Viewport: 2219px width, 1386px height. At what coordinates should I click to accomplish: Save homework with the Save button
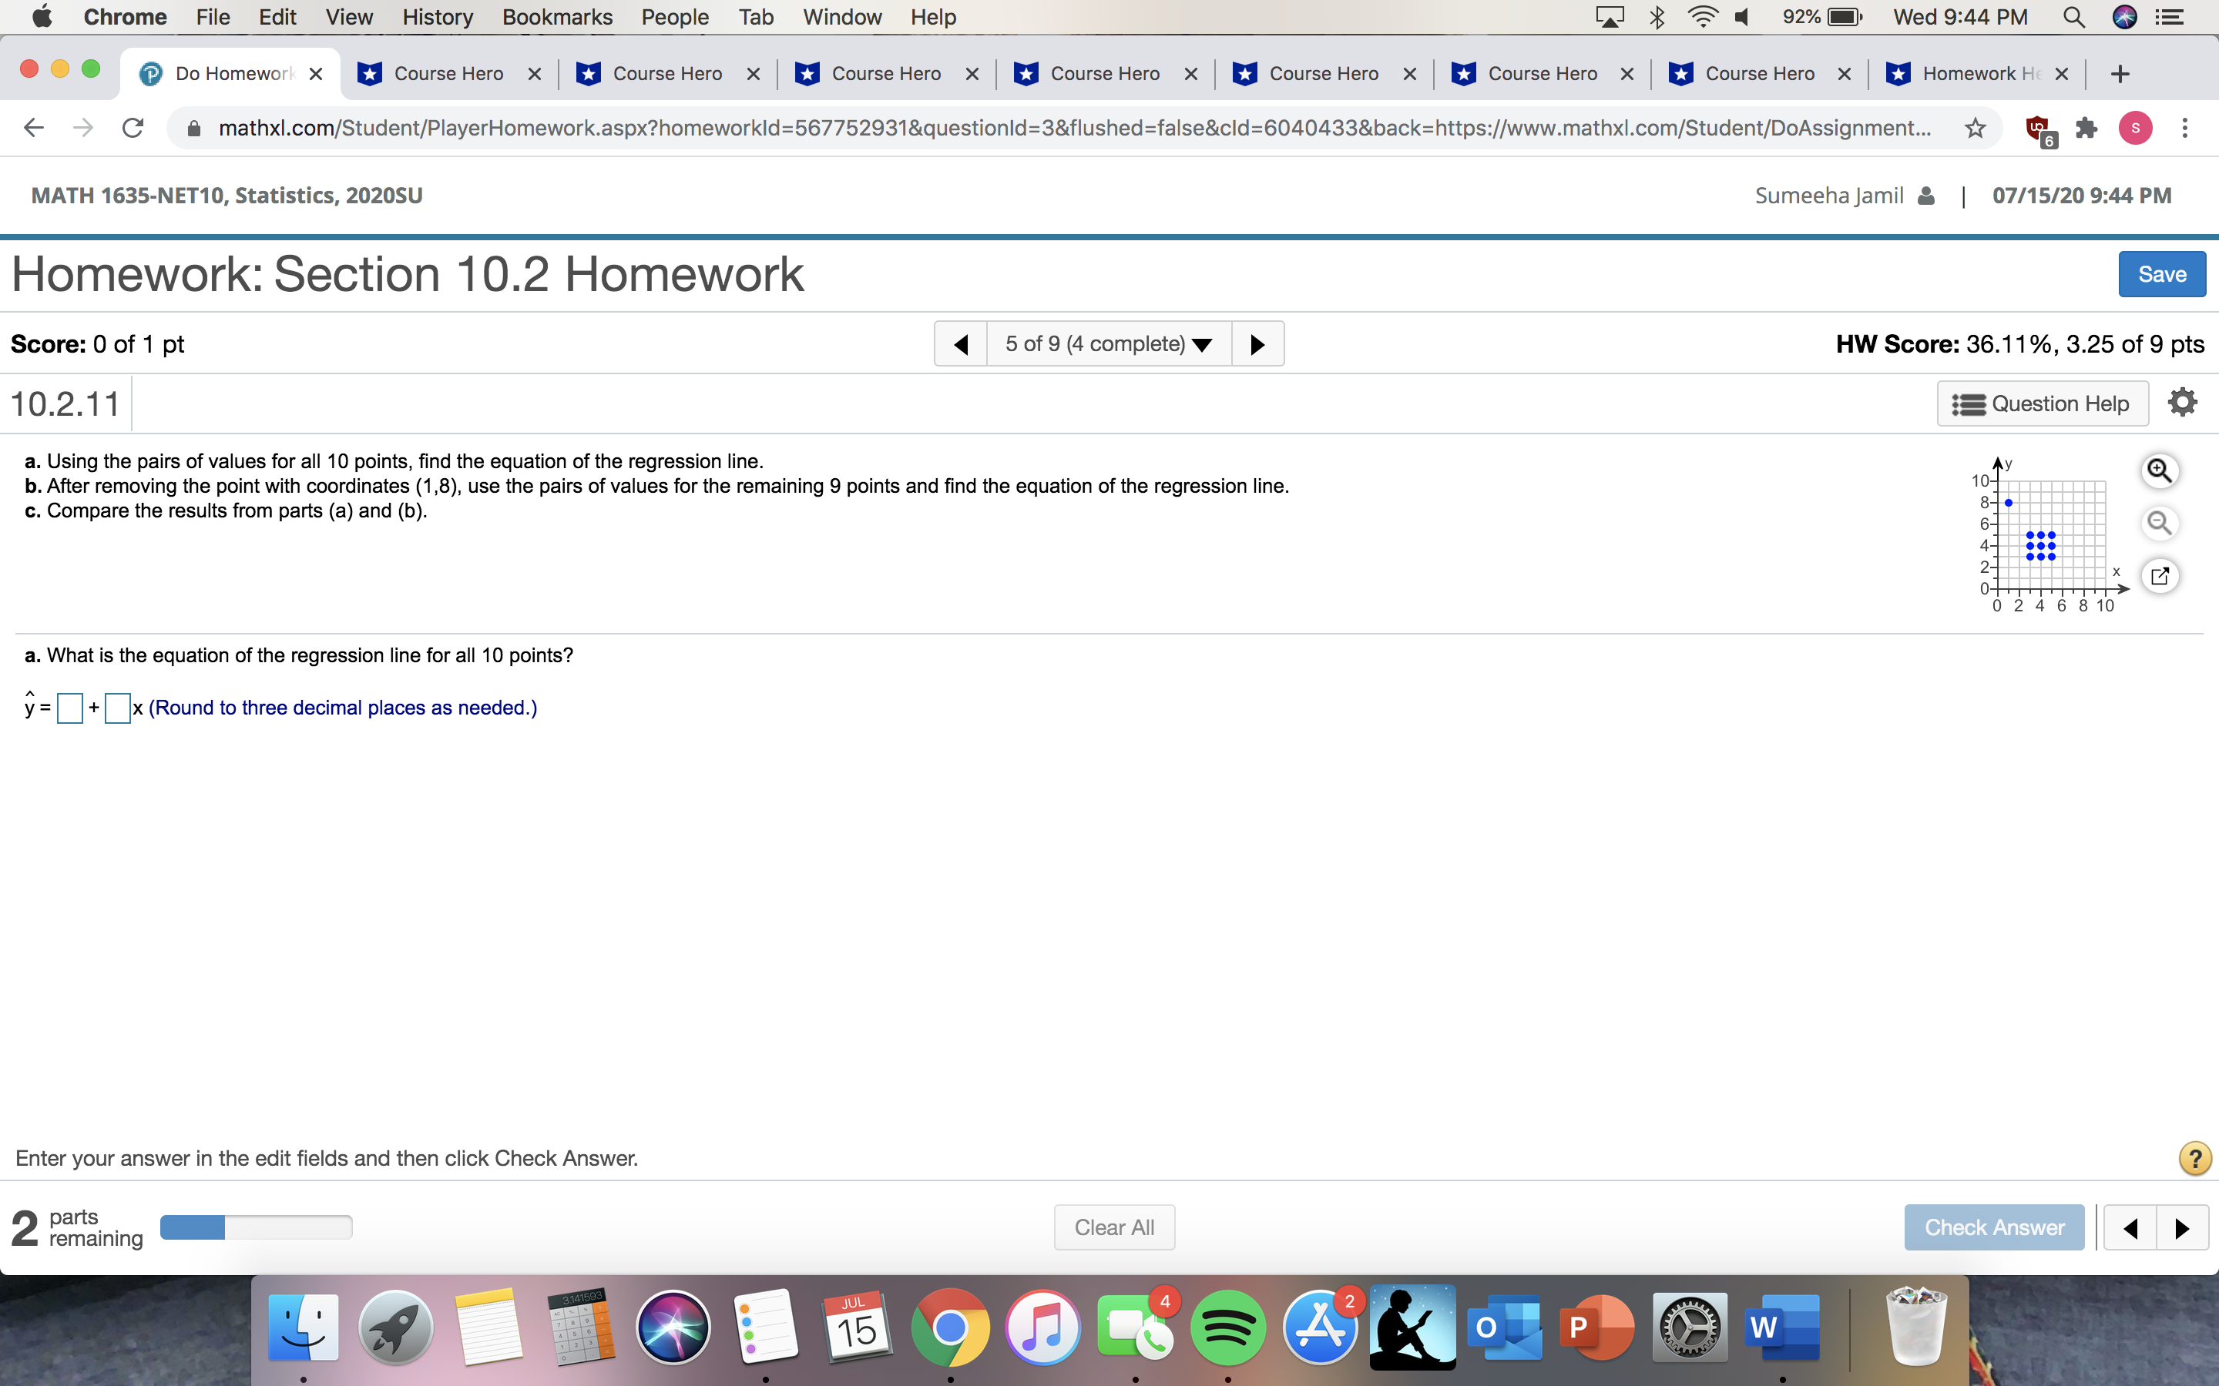2161,274
